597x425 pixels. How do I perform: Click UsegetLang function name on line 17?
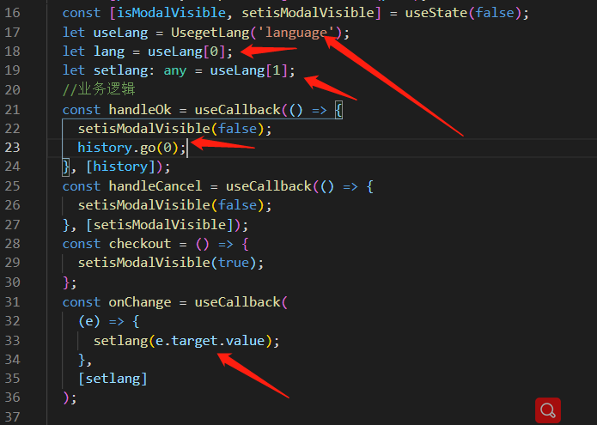coord(210,33)
